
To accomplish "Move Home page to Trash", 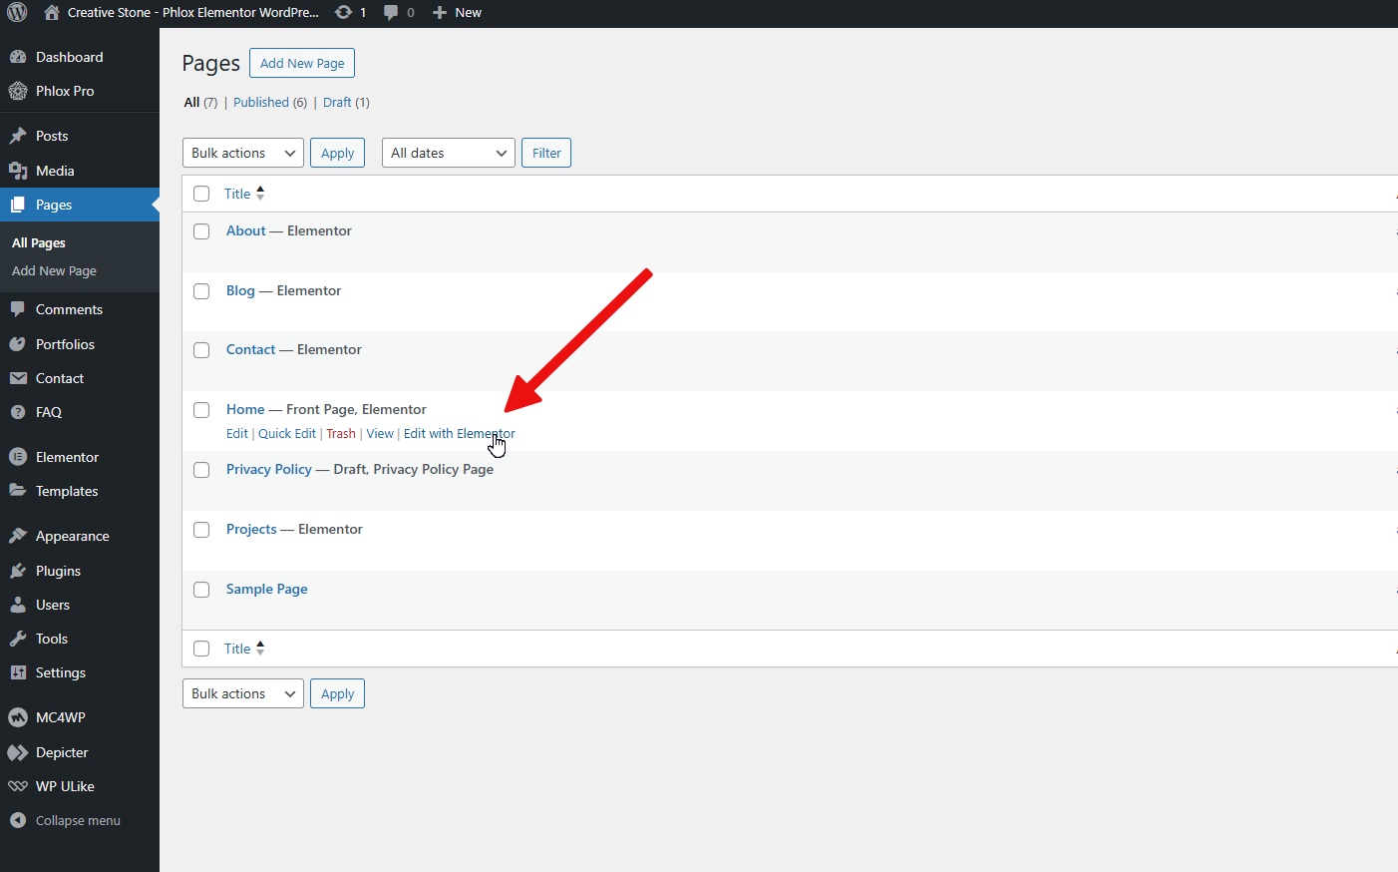I will pos(341,434).
